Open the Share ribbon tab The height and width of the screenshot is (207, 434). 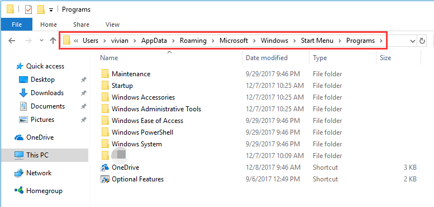point(81,24)
